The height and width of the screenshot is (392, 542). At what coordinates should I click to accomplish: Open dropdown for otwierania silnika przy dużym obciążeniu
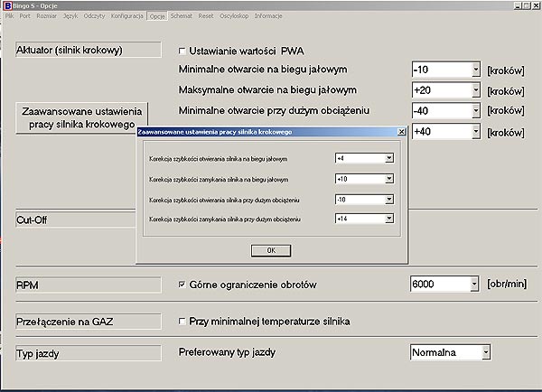(389, 200)
